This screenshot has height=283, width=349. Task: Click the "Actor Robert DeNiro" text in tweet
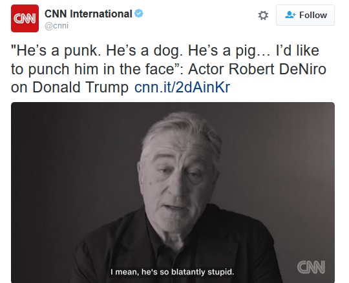point(257,69)
